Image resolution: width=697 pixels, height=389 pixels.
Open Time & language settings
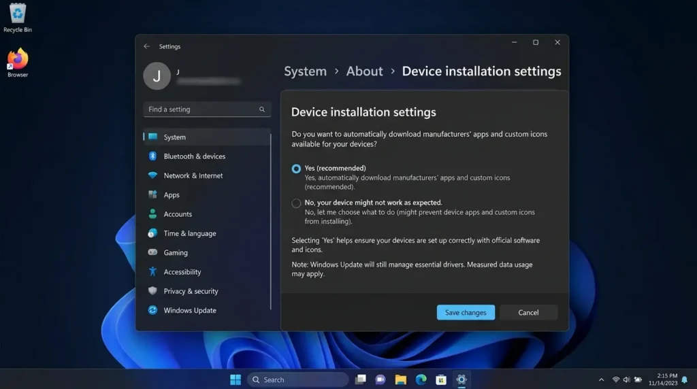coord(207,233)
